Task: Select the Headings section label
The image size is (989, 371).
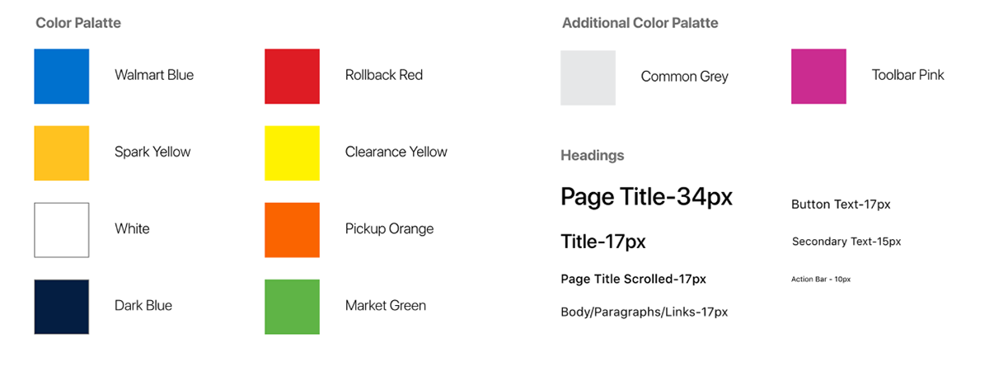Action: (592, 155)
